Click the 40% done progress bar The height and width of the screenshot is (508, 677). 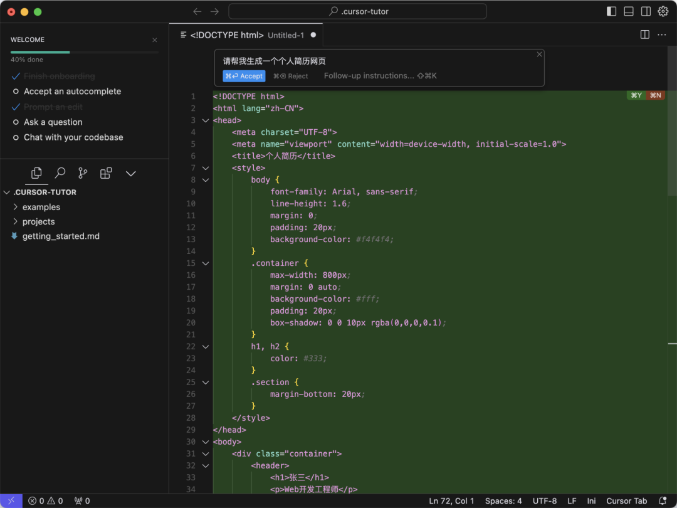click(85, 52)
